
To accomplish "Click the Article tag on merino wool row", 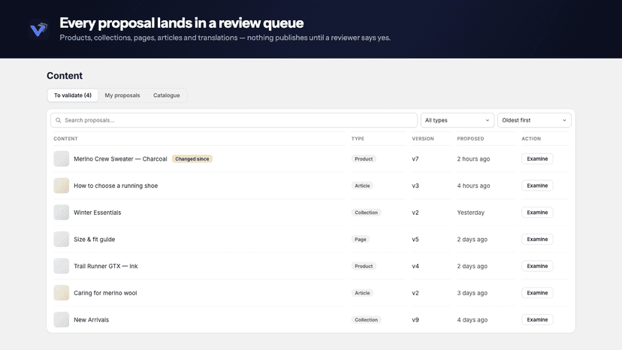I will click(x=362, y=293).
